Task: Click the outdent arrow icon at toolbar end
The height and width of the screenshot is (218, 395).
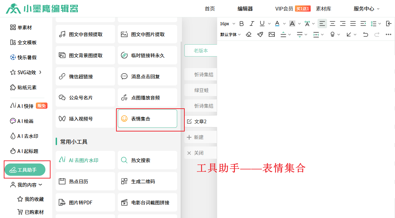Action: 389,24
